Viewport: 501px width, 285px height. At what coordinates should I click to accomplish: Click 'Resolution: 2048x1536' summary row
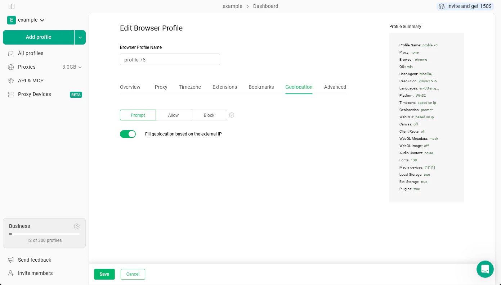[x=418, y=81]
